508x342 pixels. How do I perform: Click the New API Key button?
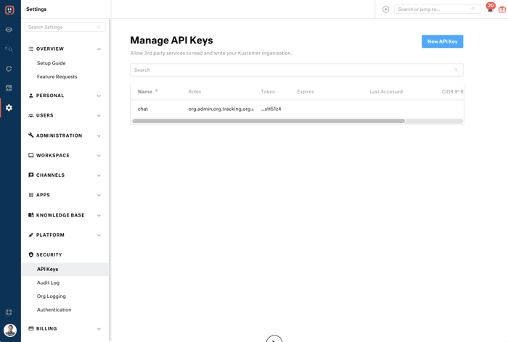(442, 41)
